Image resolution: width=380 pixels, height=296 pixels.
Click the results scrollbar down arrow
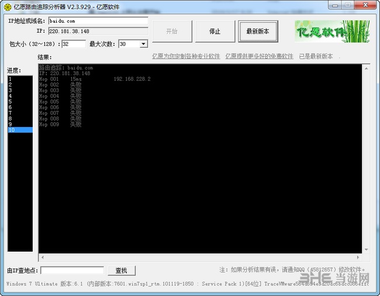tap(366, 249)
